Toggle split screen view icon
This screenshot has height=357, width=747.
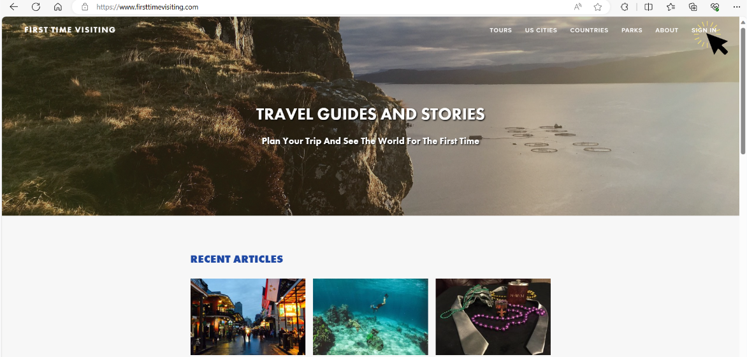648,7
